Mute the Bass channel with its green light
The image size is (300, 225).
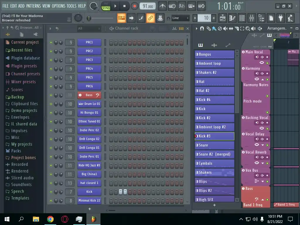(51, 95)
